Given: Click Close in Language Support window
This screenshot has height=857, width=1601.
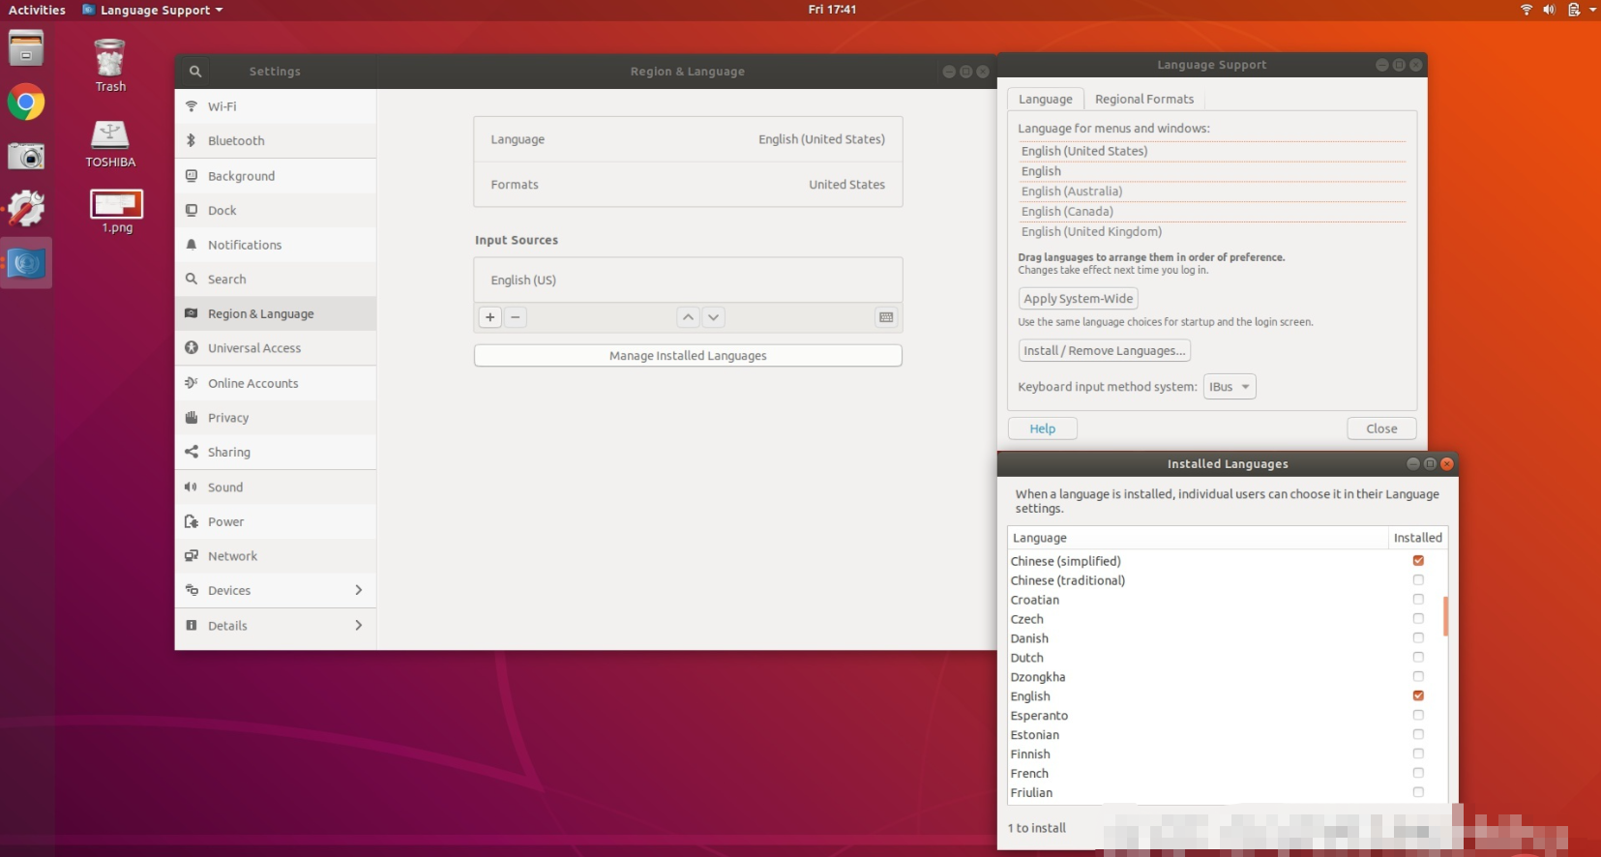Looking at the screenshot, I should 1381,428.
